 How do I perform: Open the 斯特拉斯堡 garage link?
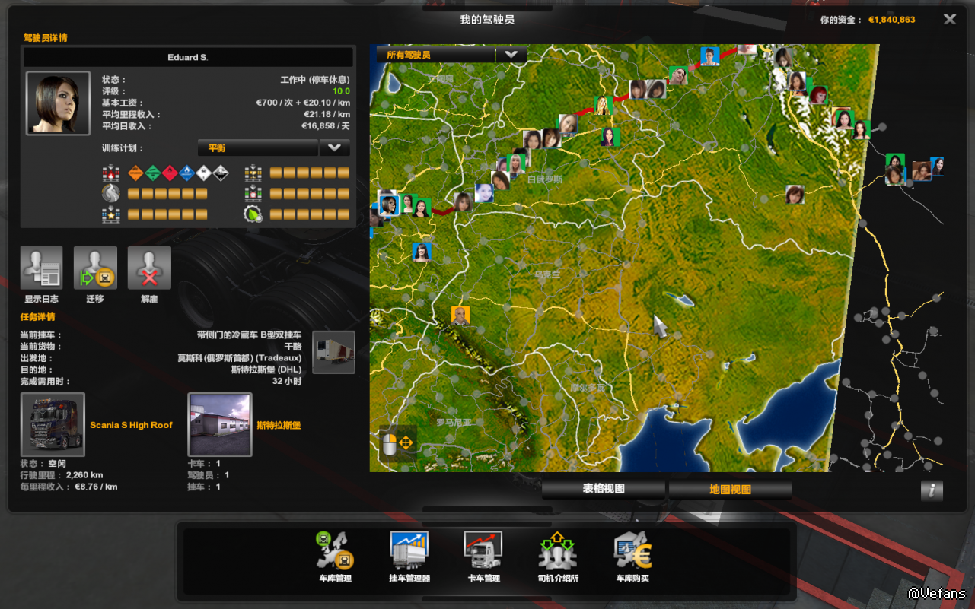(x=279, y=425)
